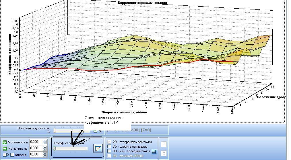Click the Коэфф. сглаживания slider thumb
Screen dimensions: 291x160
(54, 149)
